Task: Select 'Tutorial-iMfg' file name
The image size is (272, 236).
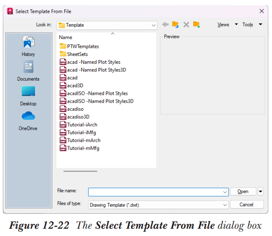Action: click(82, 133)
